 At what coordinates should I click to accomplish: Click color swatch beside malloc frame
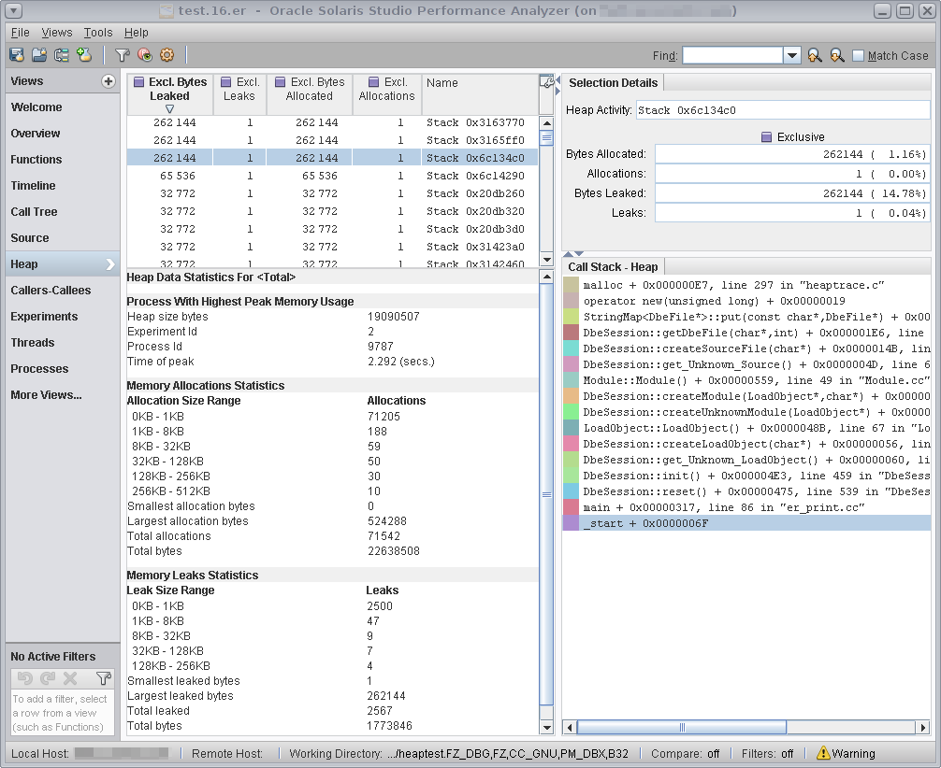coord(572,285)
